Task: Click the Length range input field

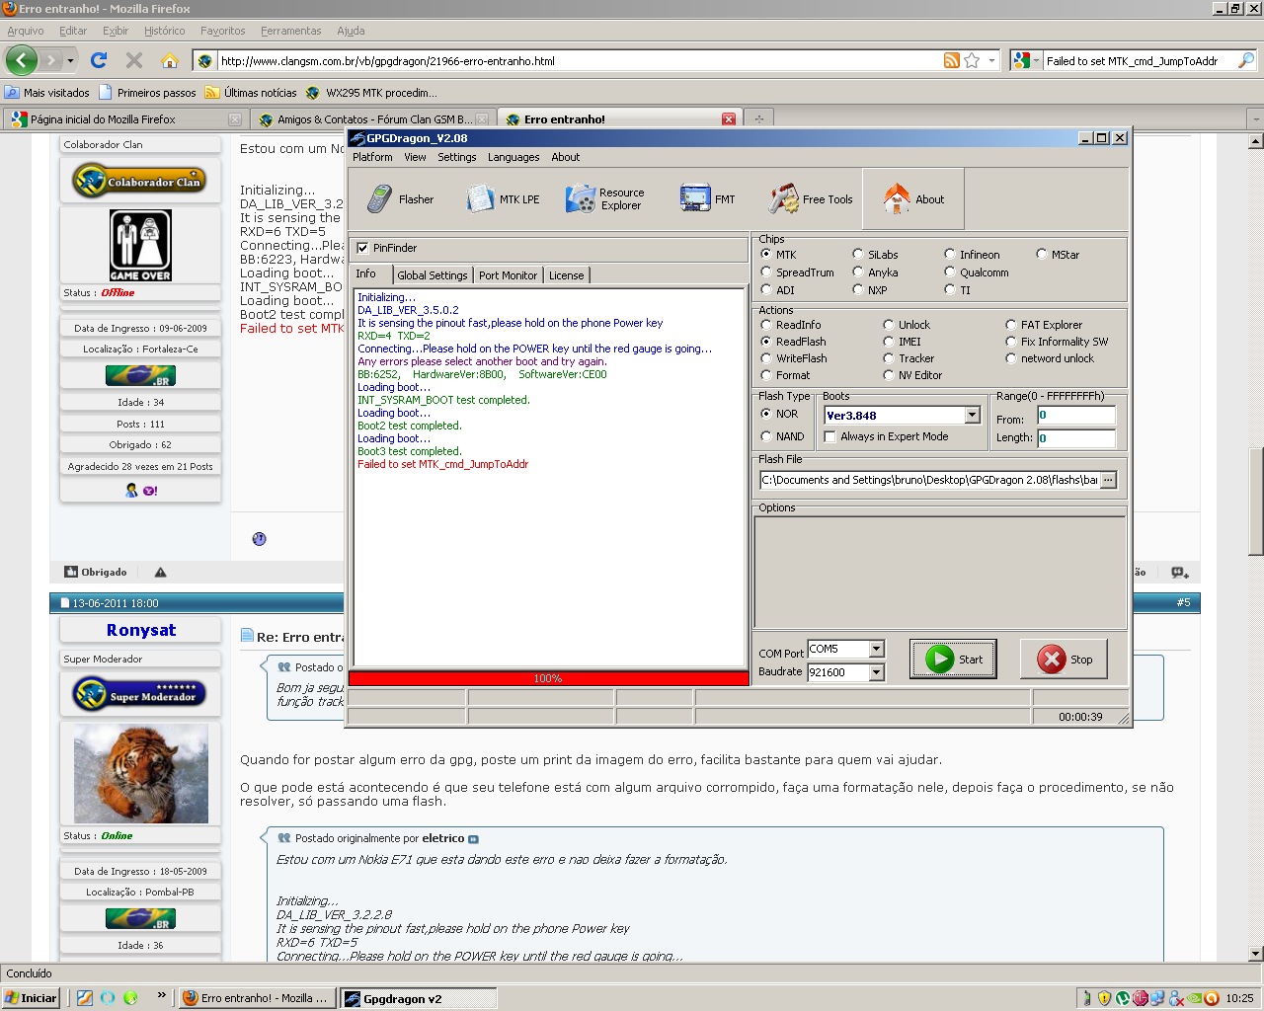Action: [1076, 438]
